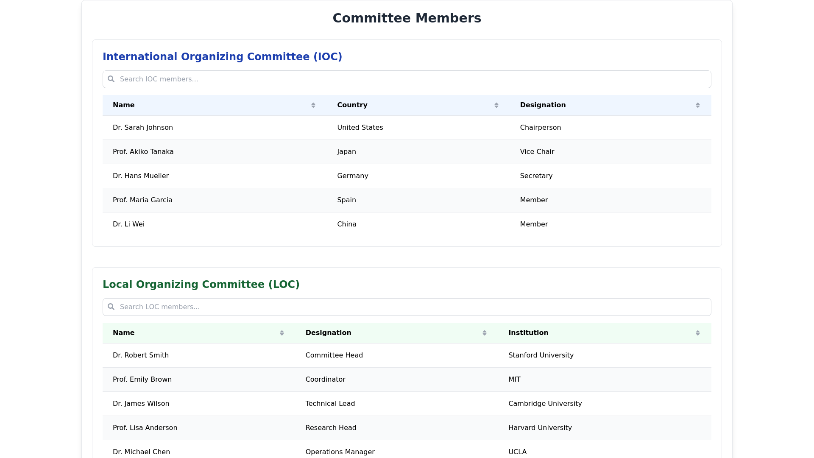Image resolution: width=814 pixels, height=458 pixels.
Task: Click Cambridge University institution cell
Action: 545,404
